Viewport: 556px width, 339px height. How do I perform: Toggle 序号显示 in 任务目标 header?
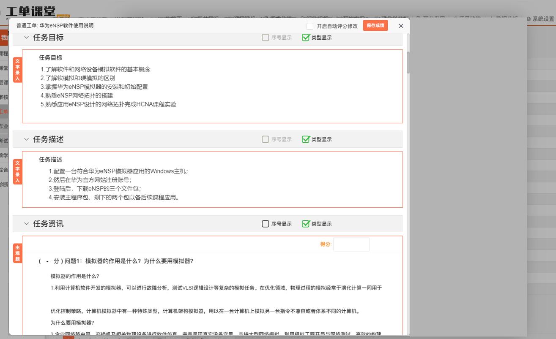[x=266, y=38]
